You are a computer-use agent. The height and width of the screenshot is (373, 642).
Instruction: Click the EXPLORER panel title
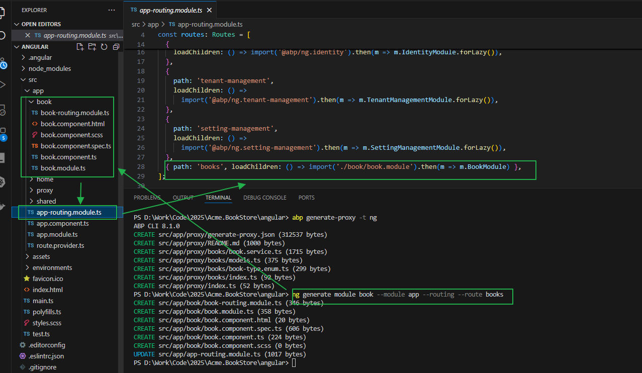[x=34, y=10]
